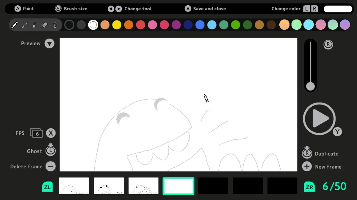Click the Duplicate label
Image resolution: width=357 pixels, height=200 pixels.
(327, 154)
